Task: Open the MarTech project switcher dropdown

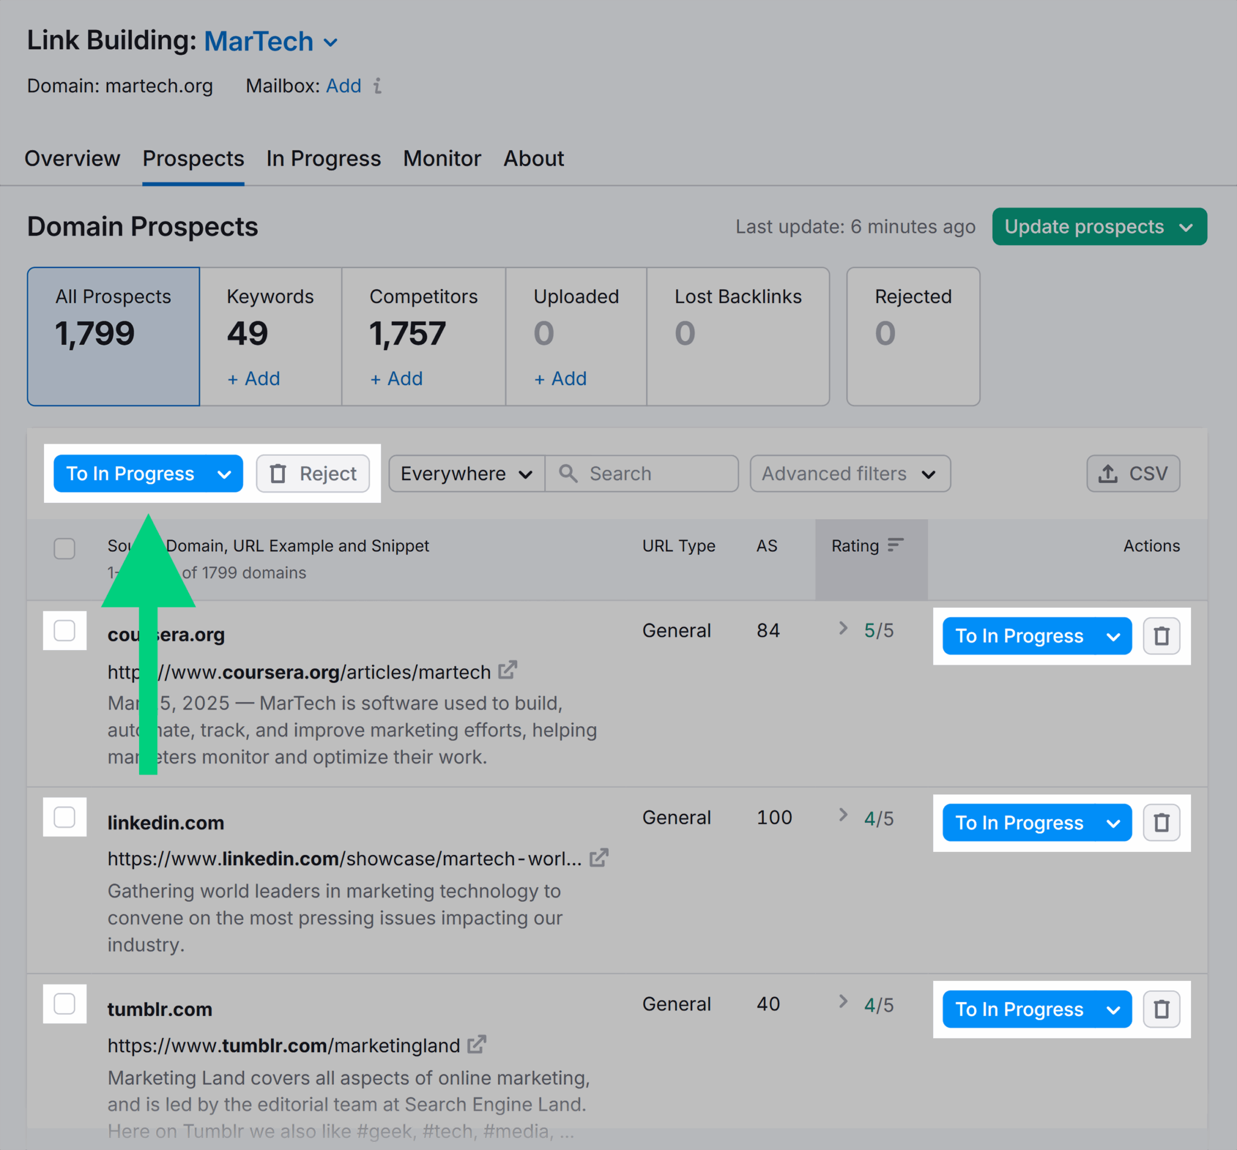Action: pyautogui.click(x=331, y=42)
